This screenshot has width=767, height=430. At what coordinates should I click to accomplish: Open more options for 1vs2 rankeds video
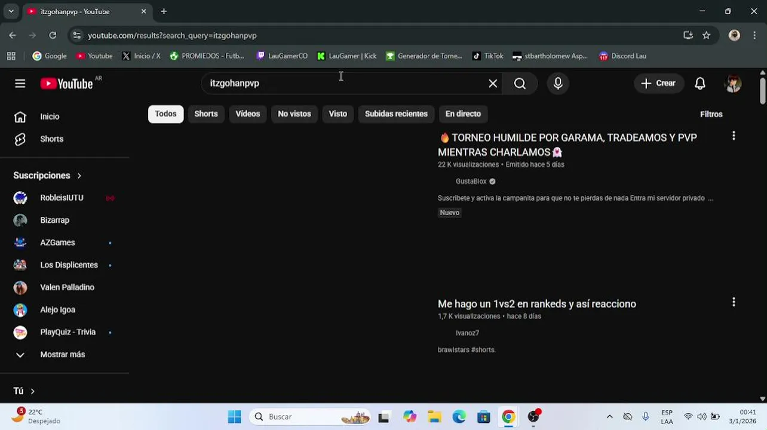pyautogui.click(x=734, y=302)
